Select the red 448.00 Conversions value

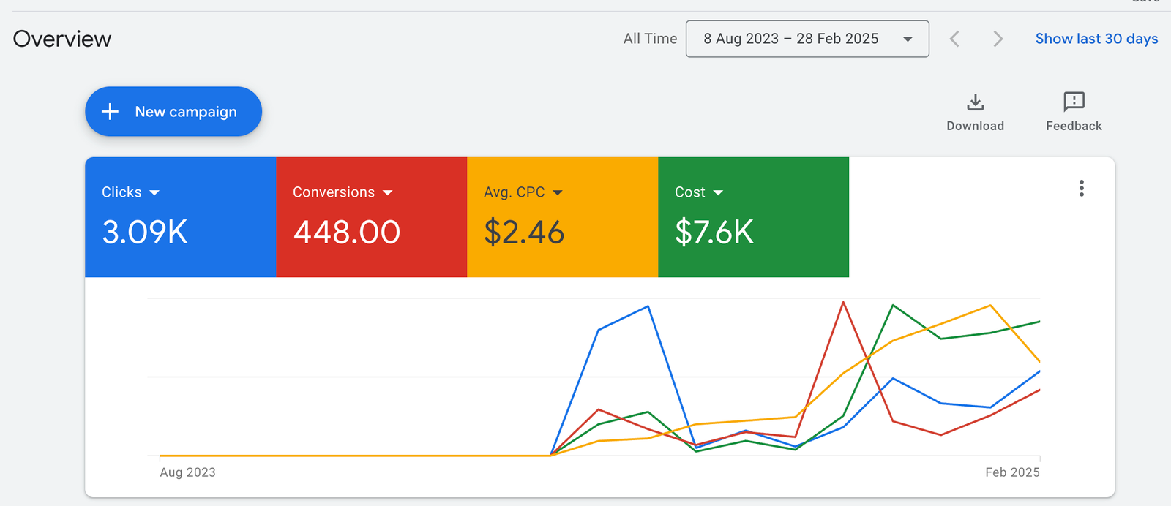pos(347,233)
